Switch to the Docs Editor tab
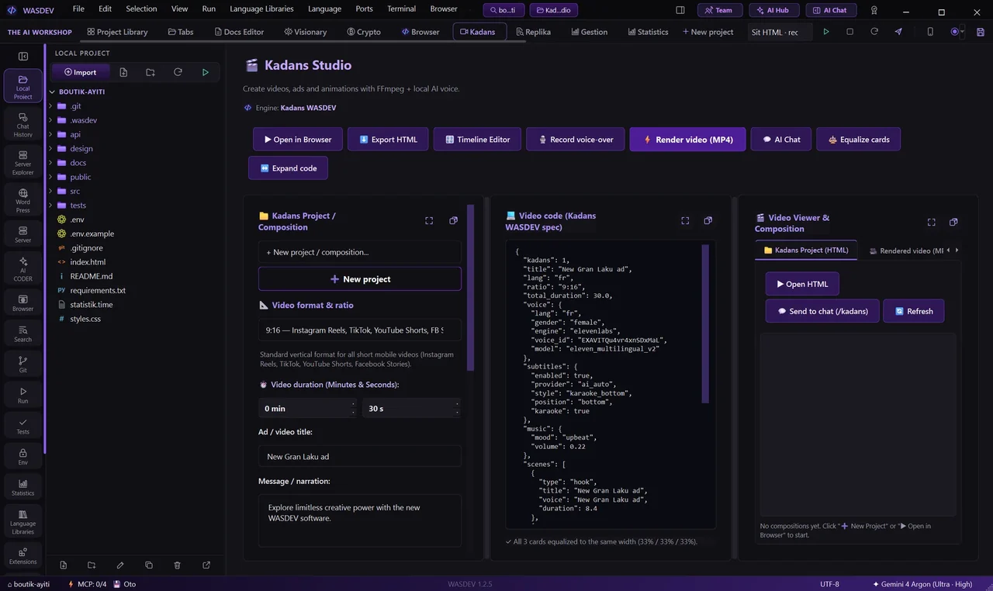The width and height of the screenshot is (993, 591). pos(239,32)
